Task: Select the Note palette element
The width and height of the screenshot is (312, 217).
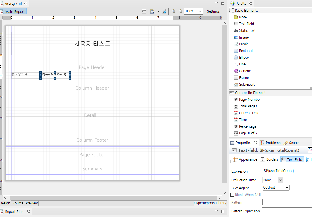Action: [240, 17]
